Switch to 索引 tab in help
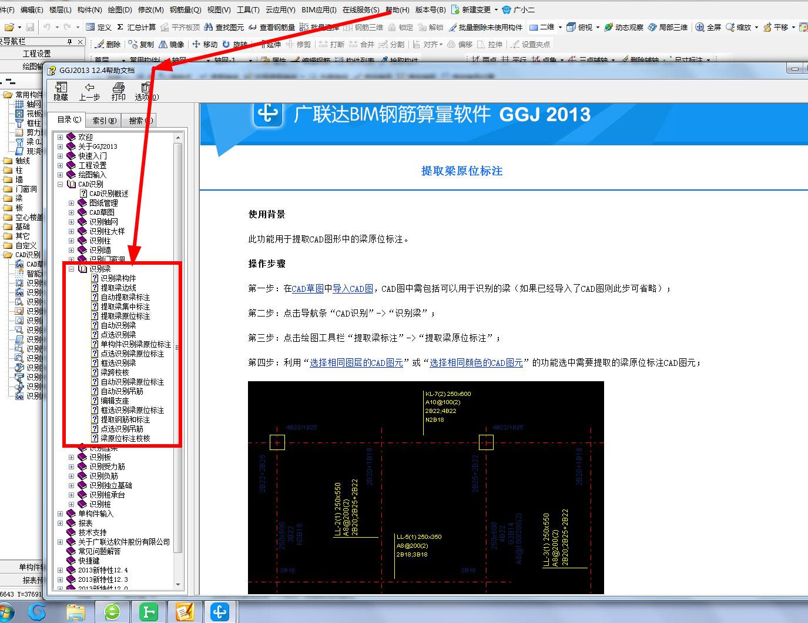 coord(104,121)
